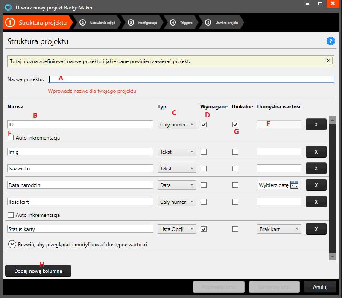Delete the ID column row
The height and width of the screenshot is (298, 342).
(x=316, y=124)
